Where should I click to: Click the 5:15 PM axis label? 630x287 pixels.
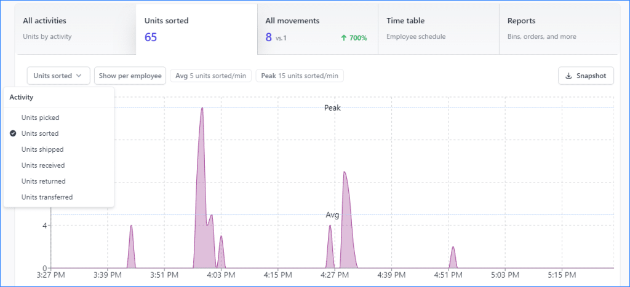(562, 275)
